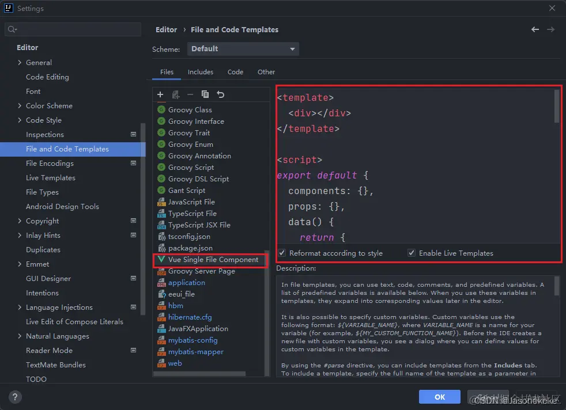The height and width of the screenshot is (410, 566).
Task: Expand the Language Injections node
Action: [20, 307]
